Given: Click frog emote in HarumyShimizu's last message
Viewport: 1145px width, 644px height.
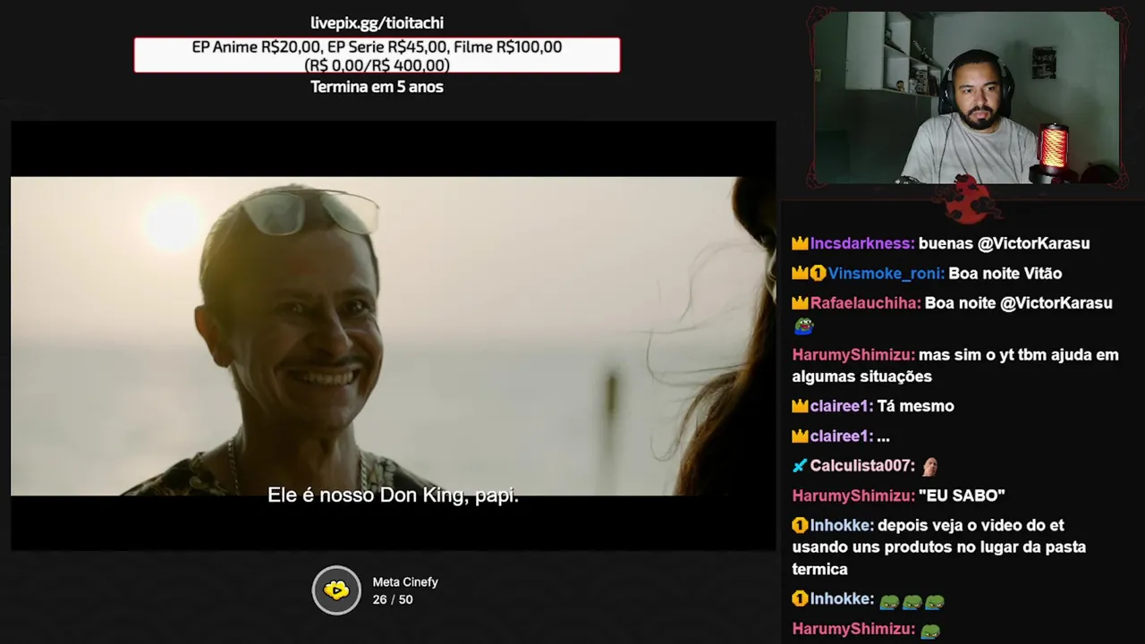Looking at the screenshot, I should click(930, 631).
